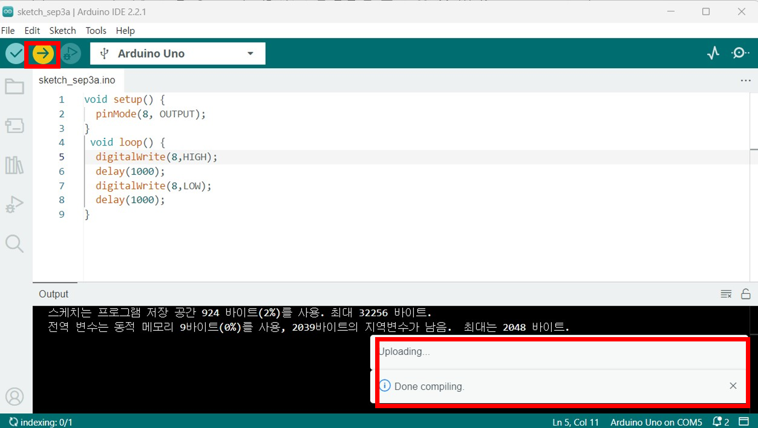The image size is (758, 428).
Task: Click the void setup() { line
Action: [125, 100]
